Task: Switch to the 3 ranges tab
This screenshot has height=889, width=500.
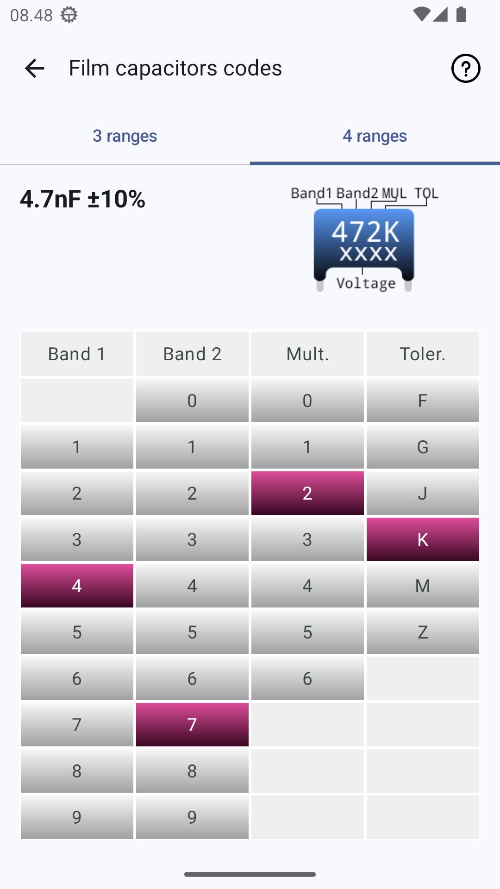Action: [x=125, y=136]
